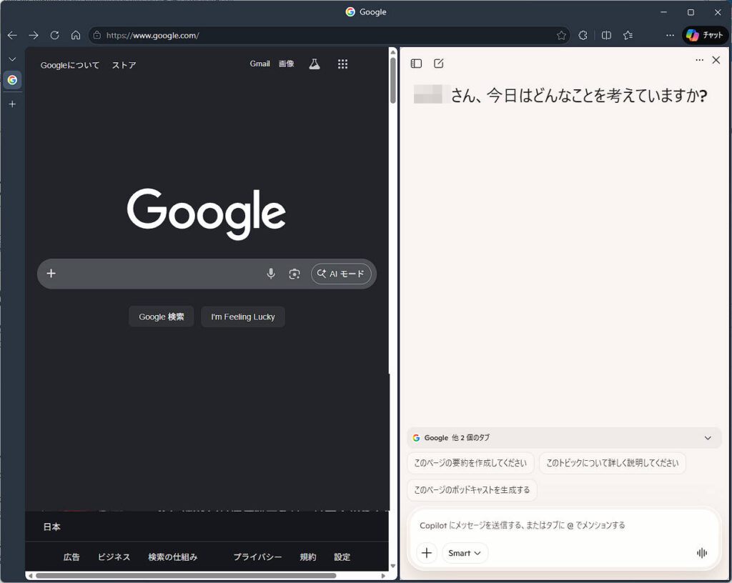This screenshot has height=583, width=732.
Task: Toggle Copilot sidebar panel icon
Action: click(417, 64)
